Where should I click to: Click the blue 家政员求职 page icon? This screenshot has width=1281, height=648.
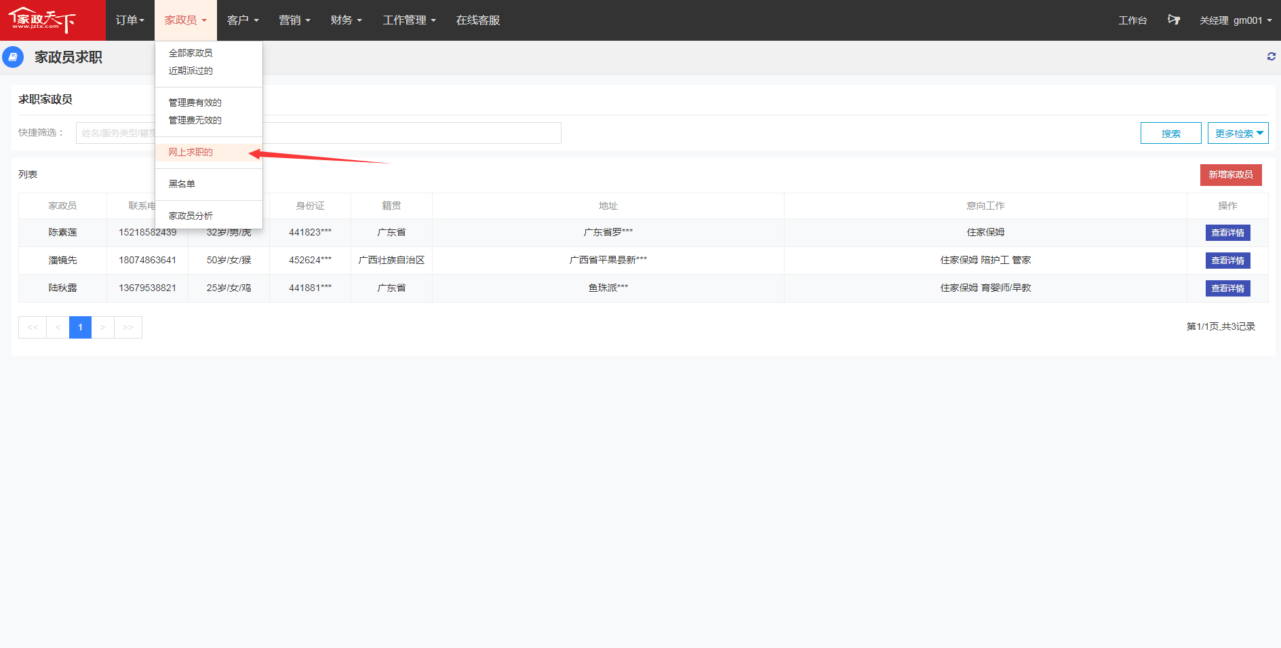click(13, 57)
